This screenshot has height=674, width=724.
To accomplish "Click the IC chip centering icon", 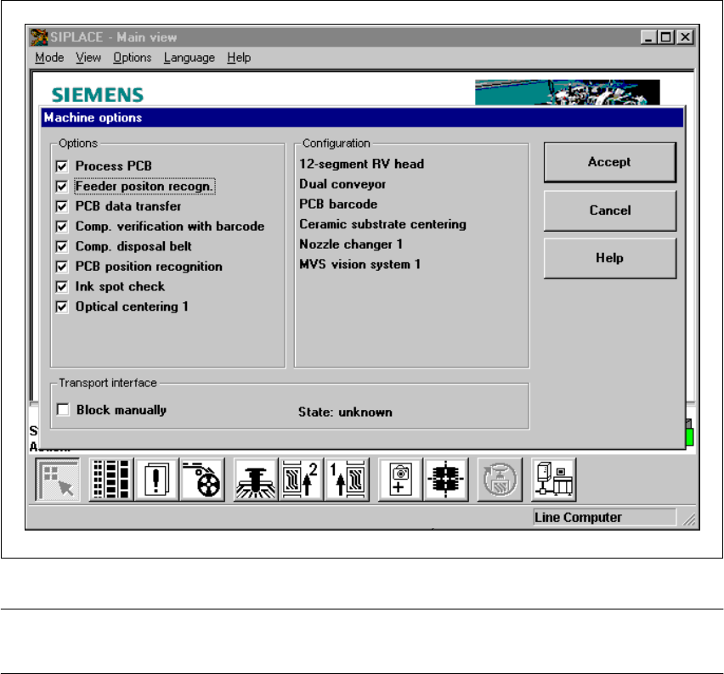I will pos(446,480).
